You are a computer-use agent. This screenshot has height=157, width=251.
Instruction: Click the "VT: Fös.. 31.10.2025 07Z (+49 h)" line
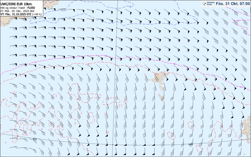[x=21, y=14]
